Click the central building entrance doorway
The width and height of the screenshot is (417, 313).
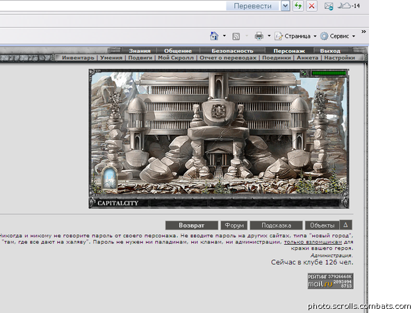(218, 161)
